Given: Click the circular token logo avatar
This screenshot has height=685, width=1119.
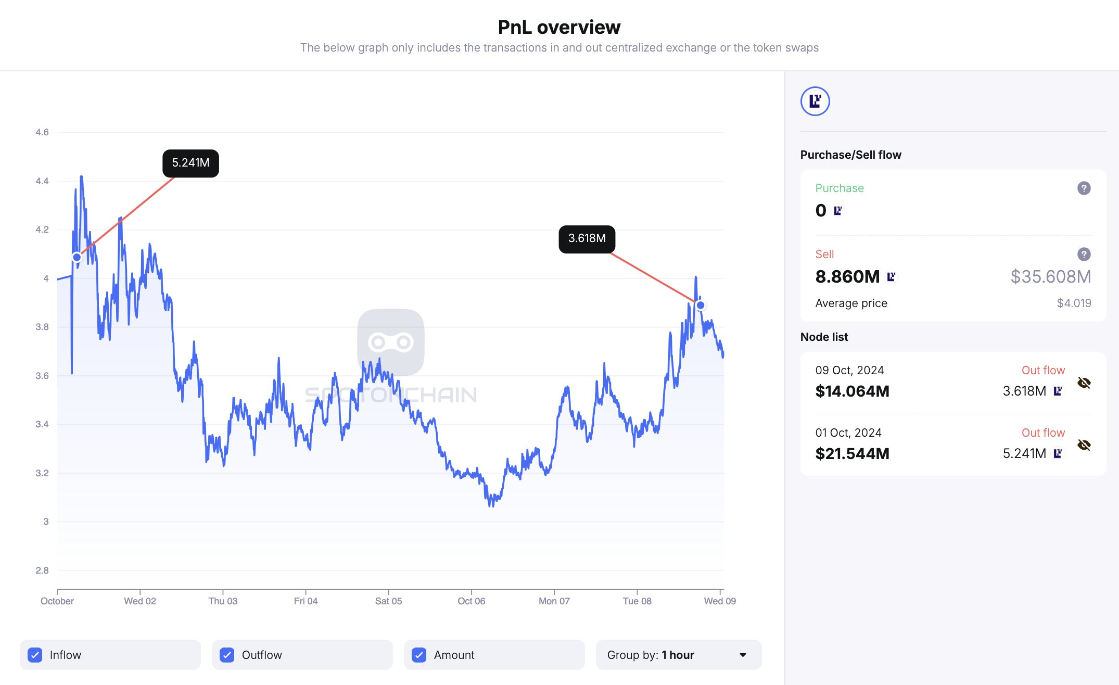Looking at the screenshot, I should coord(815,102).
